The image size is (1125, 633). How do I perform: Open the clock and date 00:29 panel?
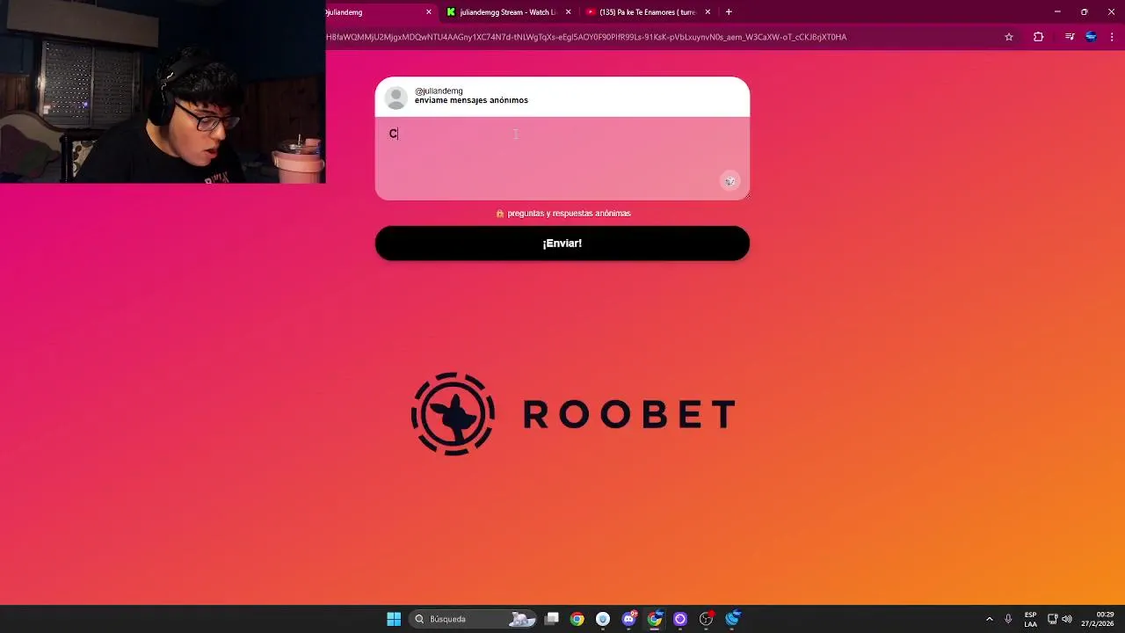point(1098,619)
